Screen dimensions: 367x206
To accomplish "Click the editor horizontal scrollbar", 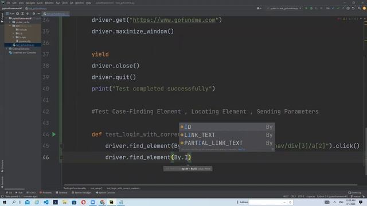I will (x=210, y=185).
